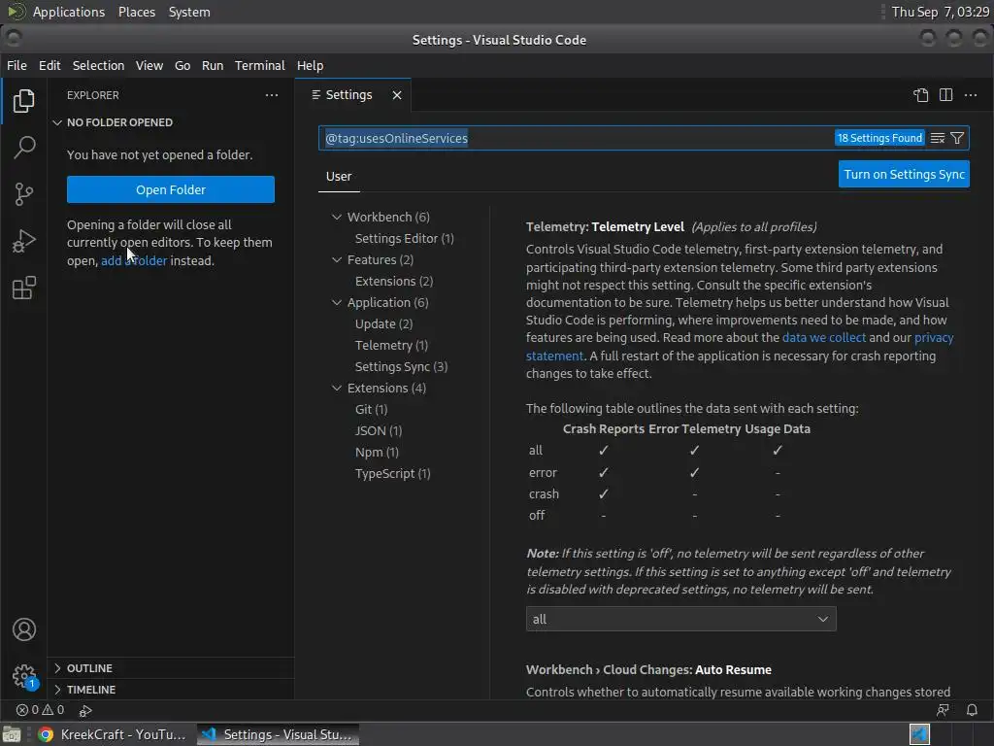994x746 pixels.
Task: Close the Settings tab
Action: coord(397,95)
